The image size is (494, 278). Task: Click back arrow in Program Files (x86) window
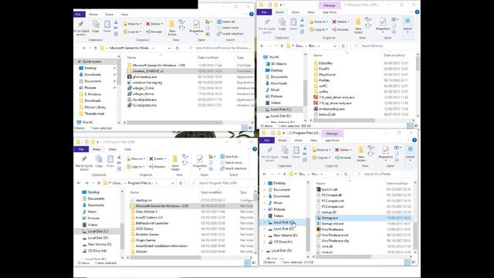click(79, 183)
